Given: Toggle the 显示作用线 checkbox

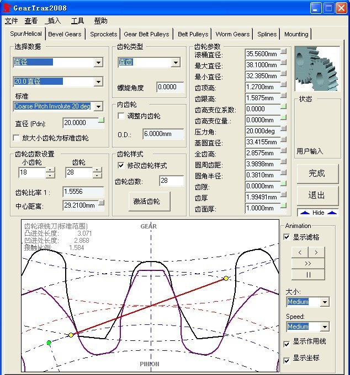Looking at the screenshot, I should tap(287, 344).
